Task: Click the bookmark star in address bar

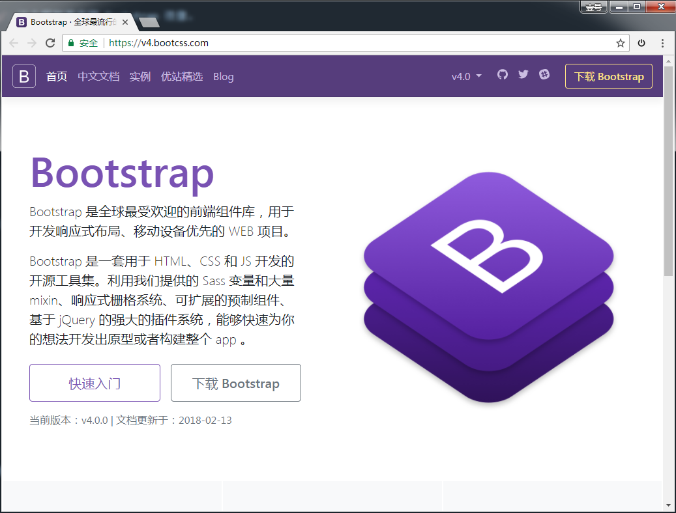Action: pyautogui.click(x=620, y=42)
